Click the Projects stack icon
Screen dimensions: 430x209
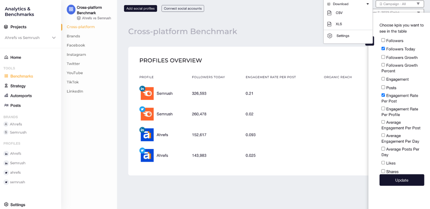pyautogui.click(x=6, y=27)
